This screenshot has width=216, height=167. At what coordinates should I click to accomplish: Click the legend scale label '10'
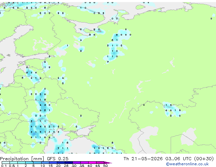(x=43, y=166)
